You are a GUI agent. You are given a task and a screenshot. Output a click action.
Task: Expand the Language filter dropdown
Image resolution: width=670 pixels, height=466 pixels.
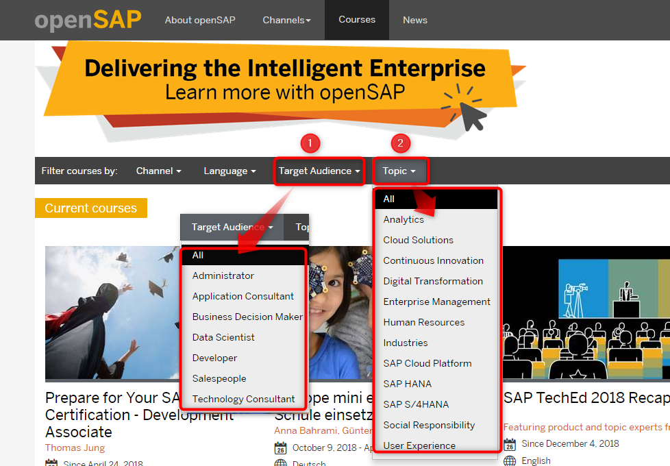(x=229, y=171)
